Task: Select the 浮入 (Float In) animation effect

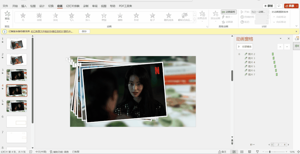Action: (x=88, y=17)
